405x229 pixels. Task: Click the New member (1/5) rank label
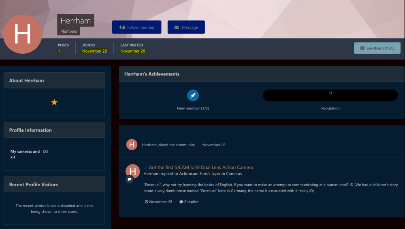coord(193,108)
